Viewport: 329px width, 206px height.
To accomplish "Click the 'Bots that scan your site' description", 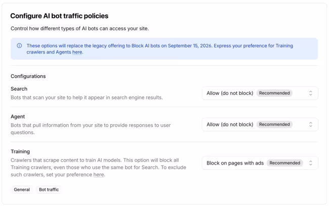I will click(87, 97).
